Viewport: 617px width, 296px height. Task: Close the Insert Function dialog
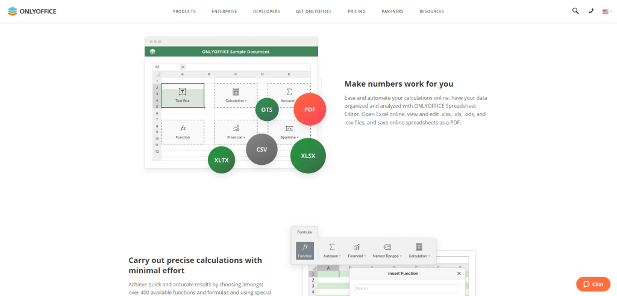pyautogui.click(x=459, y=273)
